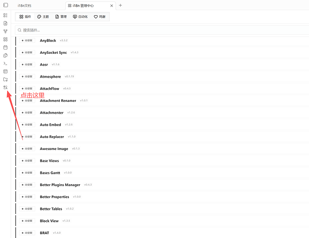309x238 pixels.
Task: Click the 待提取 badge for AnyBlock
Action: pos(27,40)
